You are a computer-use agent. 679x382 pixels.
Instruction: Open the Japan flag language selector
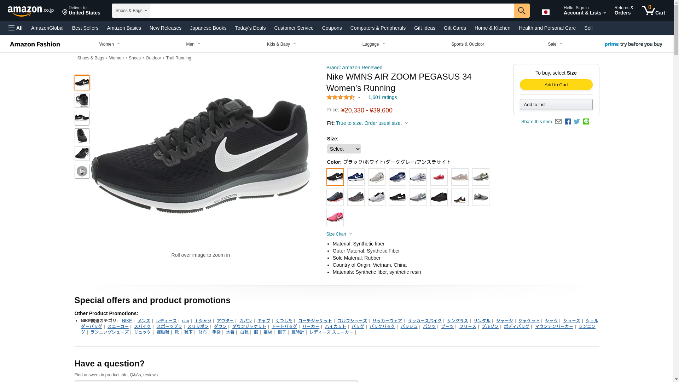546,12
